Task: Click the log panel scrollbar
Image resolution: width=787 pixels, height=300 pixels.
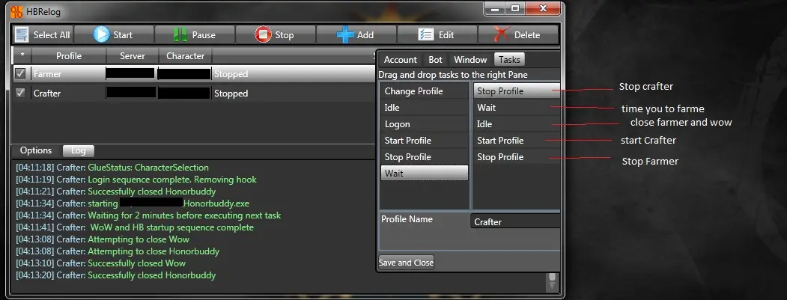Action: pyautogui.click(x=553, y=281)
